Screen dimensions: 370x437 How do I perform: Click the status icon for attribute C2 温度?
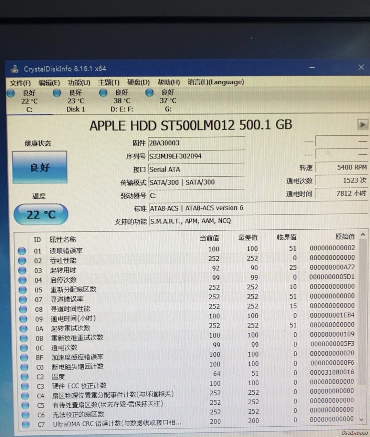tap(24, 377)
